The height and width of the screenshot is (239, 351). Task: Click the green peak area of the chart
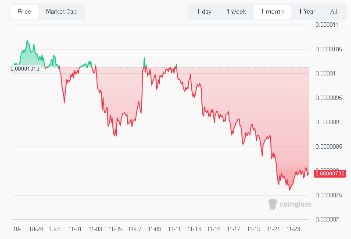coord(28,55)
